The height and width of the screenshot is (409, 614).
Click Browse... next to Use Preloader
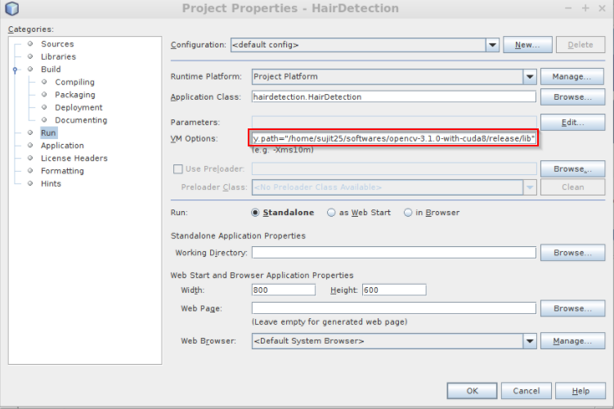[x=572, y=169]
